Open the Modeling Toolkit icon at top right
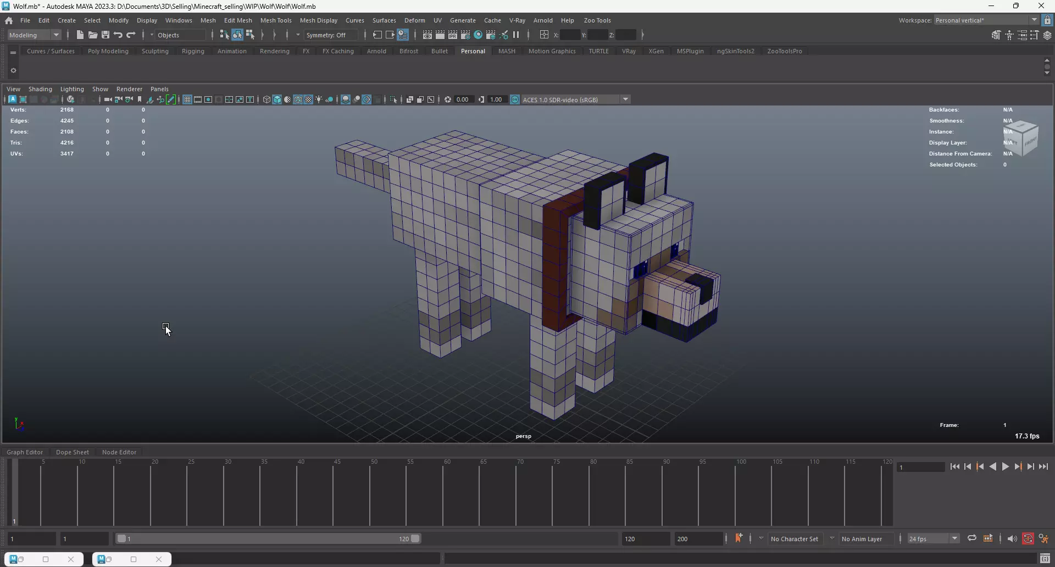Image resolution: width=1055 pixels, height=567 pixels. [x=996, y=35]
